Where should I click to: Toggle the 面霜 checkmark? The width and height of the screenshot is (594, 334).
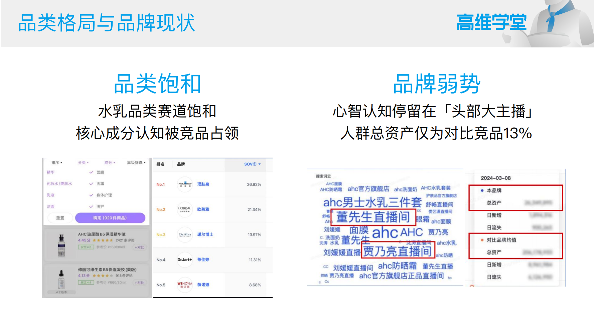91,184
